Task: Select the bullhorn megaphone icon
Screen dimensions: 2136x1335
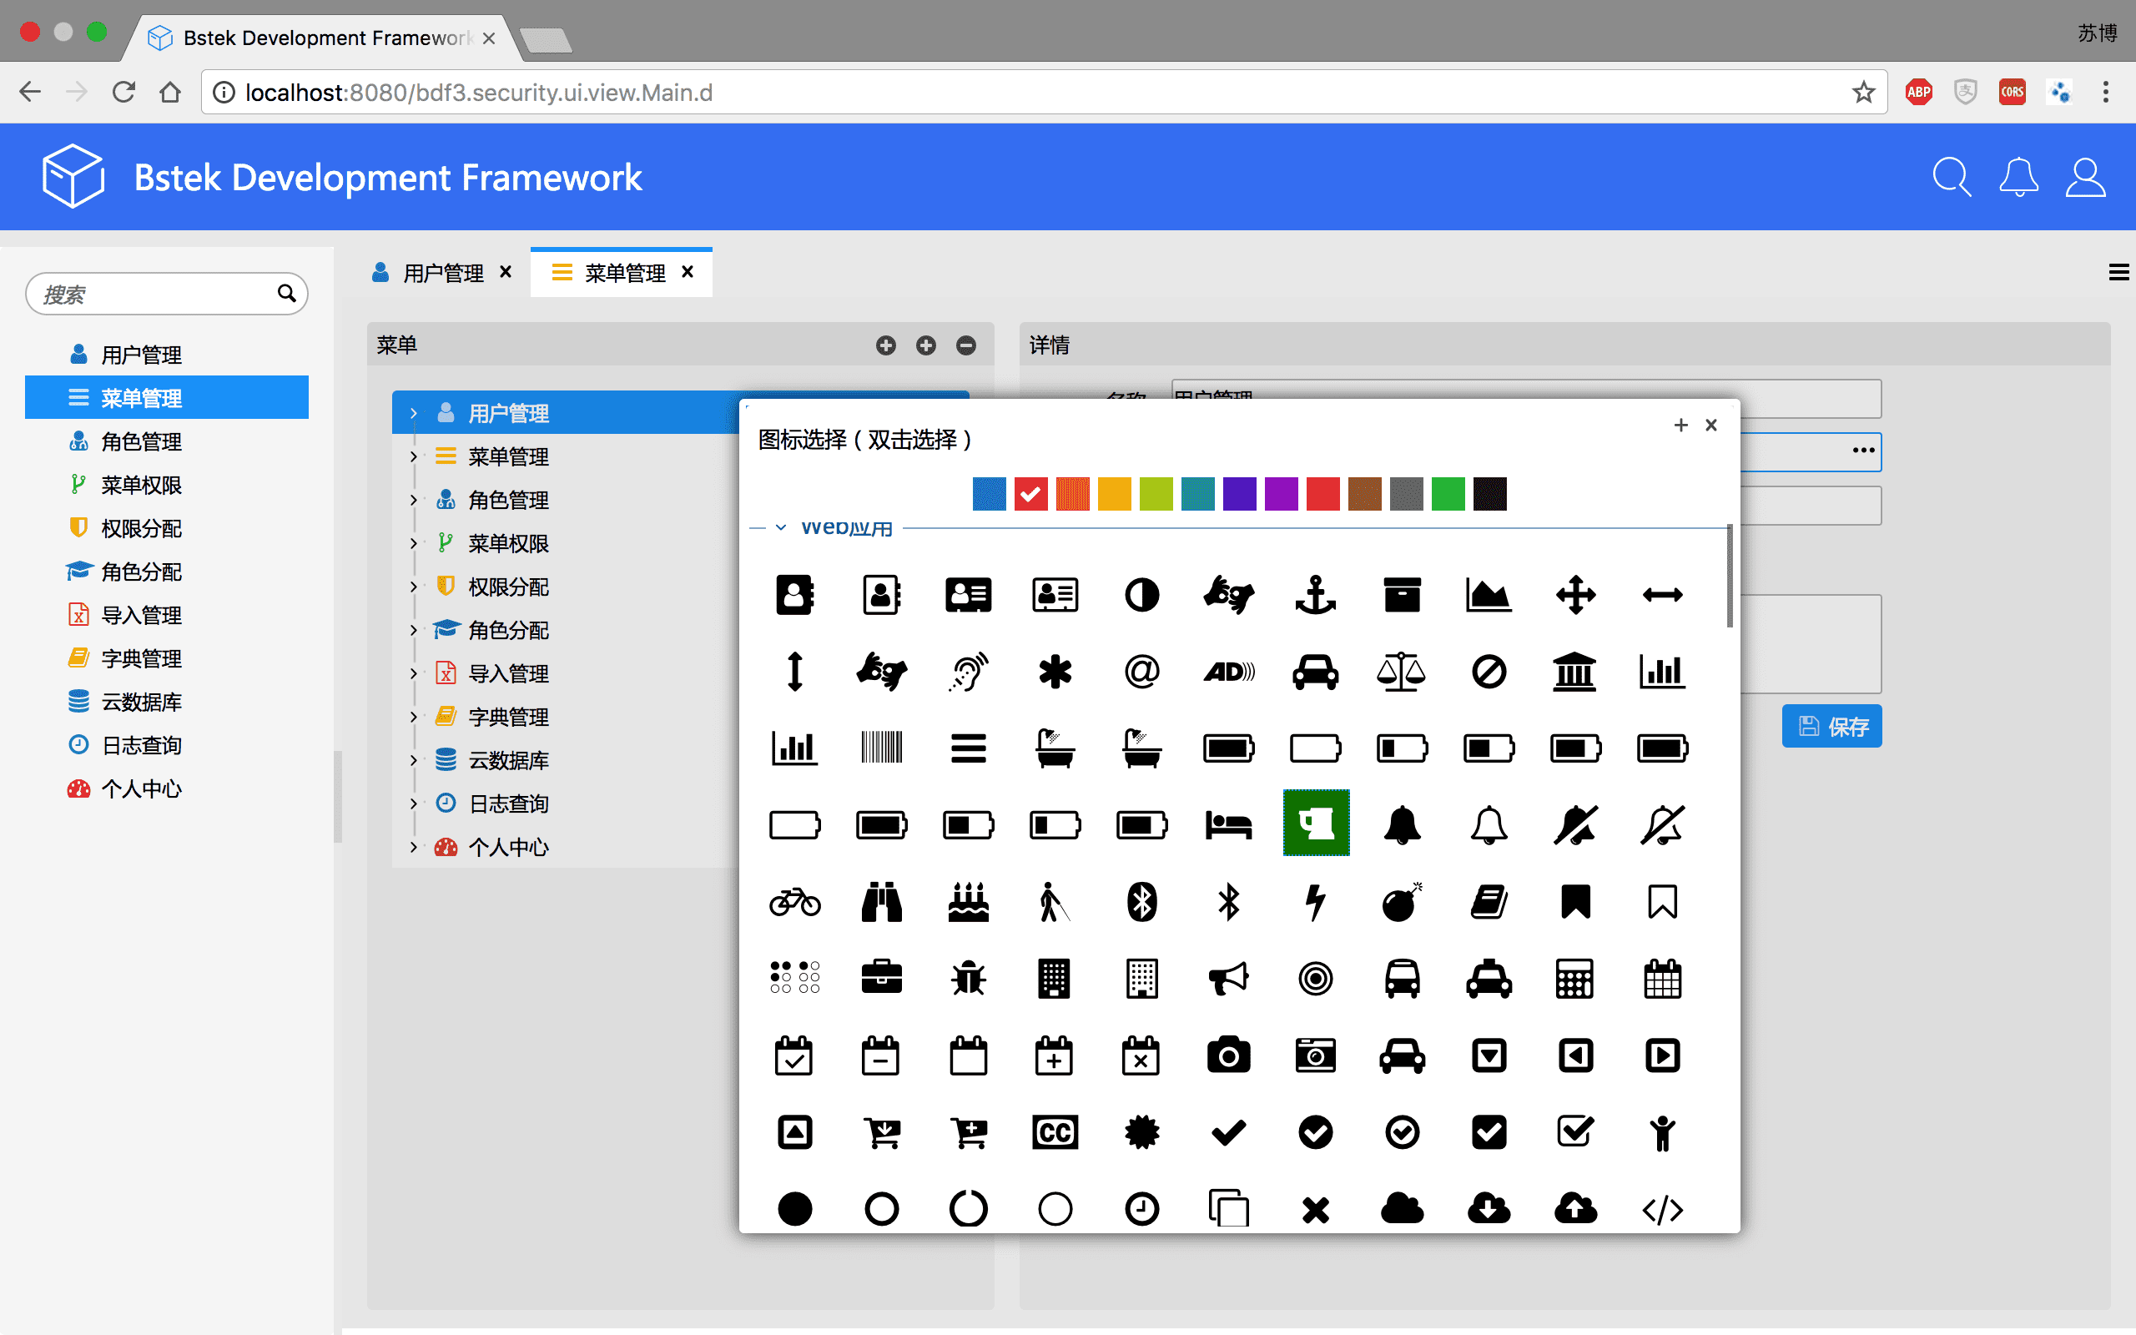Action: [x=1227, y=978]
